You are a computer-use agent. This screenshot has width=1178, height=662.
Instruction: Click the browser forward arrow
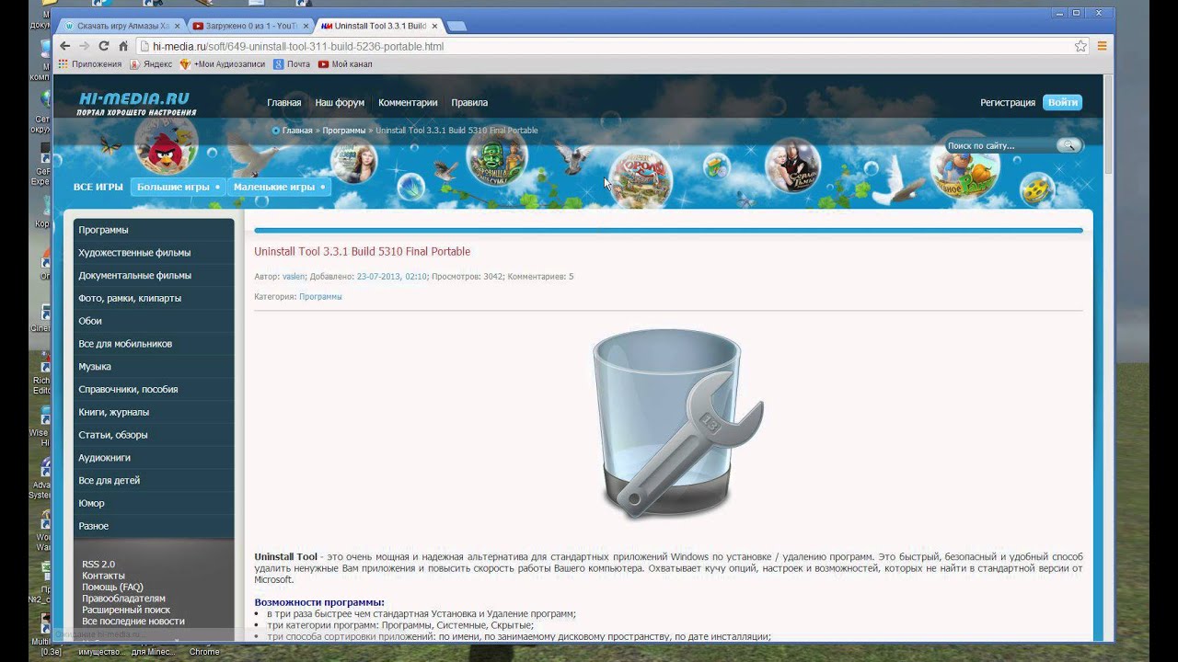[x=84, y=46]
